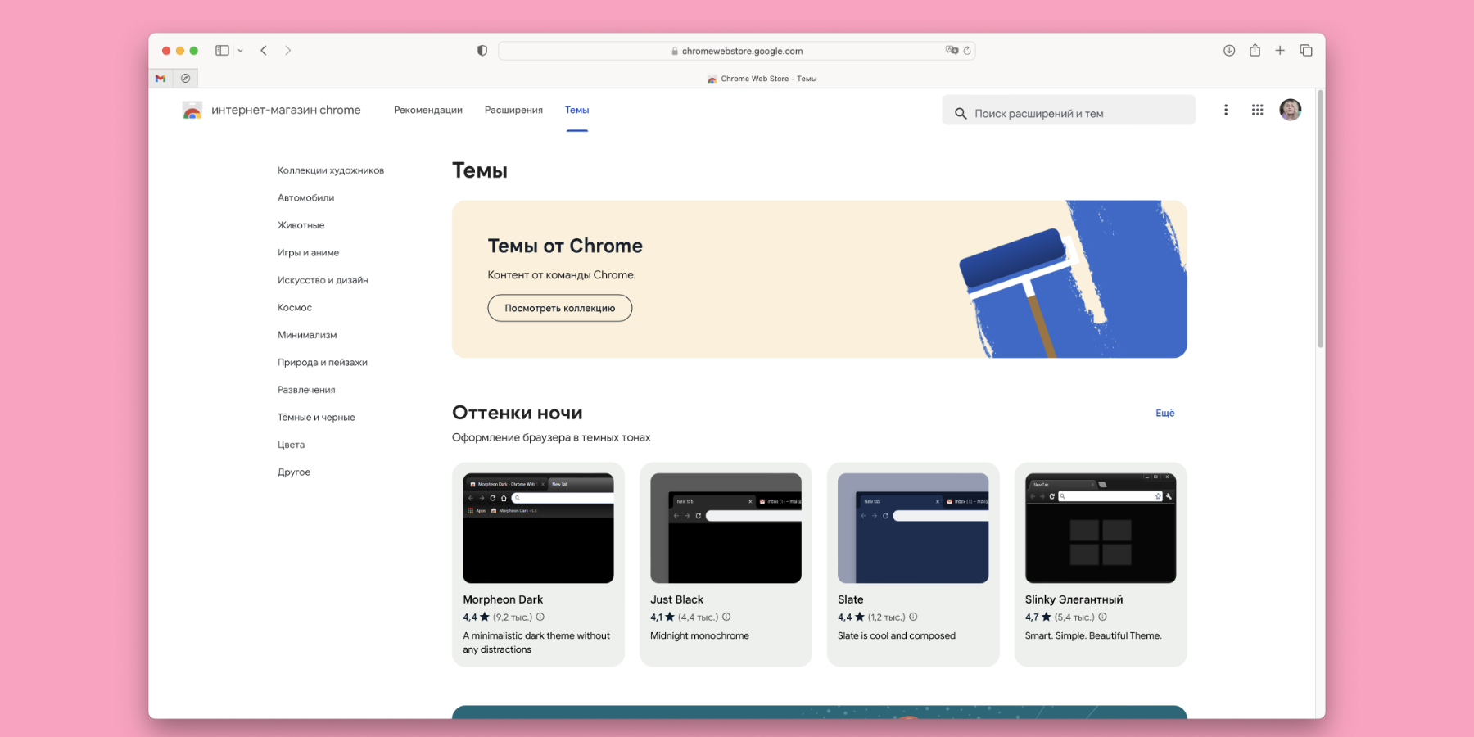This screenshot has width=1474, height=737.
Task: Click the translate page icon in address bar
Action: click(x=952, y=51)
